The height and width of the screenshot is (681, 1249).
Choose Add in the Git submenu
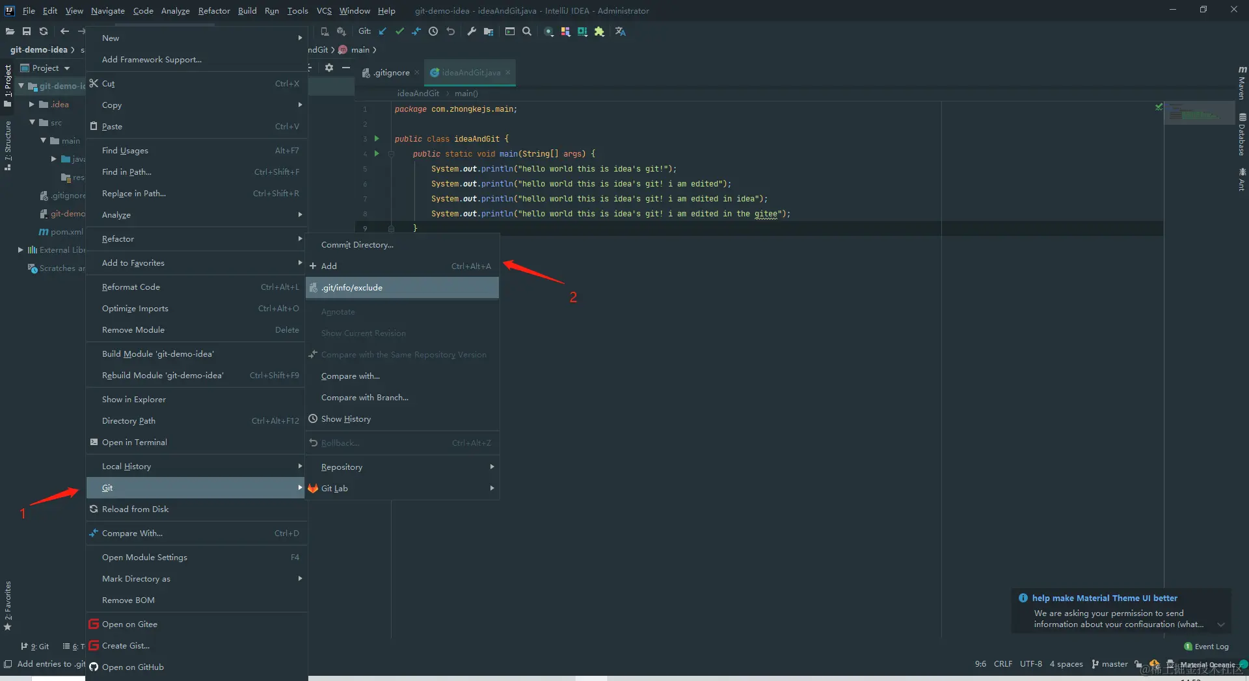point(402,266)
